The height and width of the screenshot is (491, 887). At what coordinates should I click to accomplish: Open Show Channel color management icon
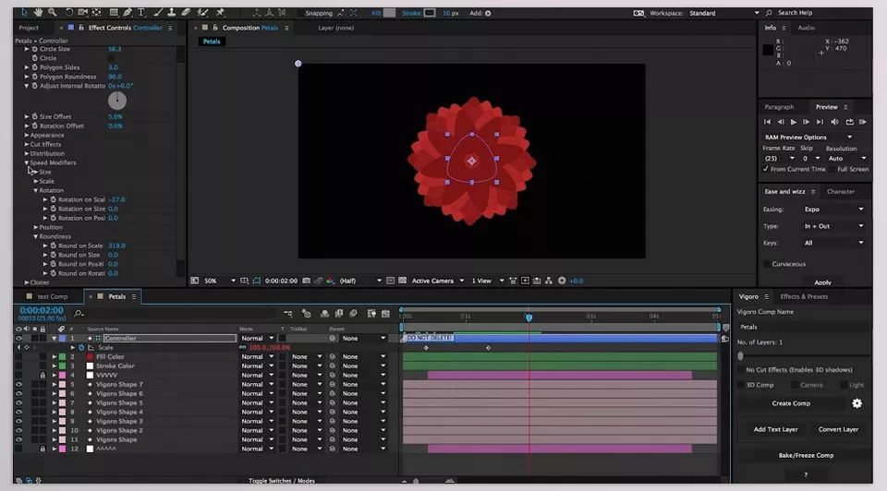(331, 281)
